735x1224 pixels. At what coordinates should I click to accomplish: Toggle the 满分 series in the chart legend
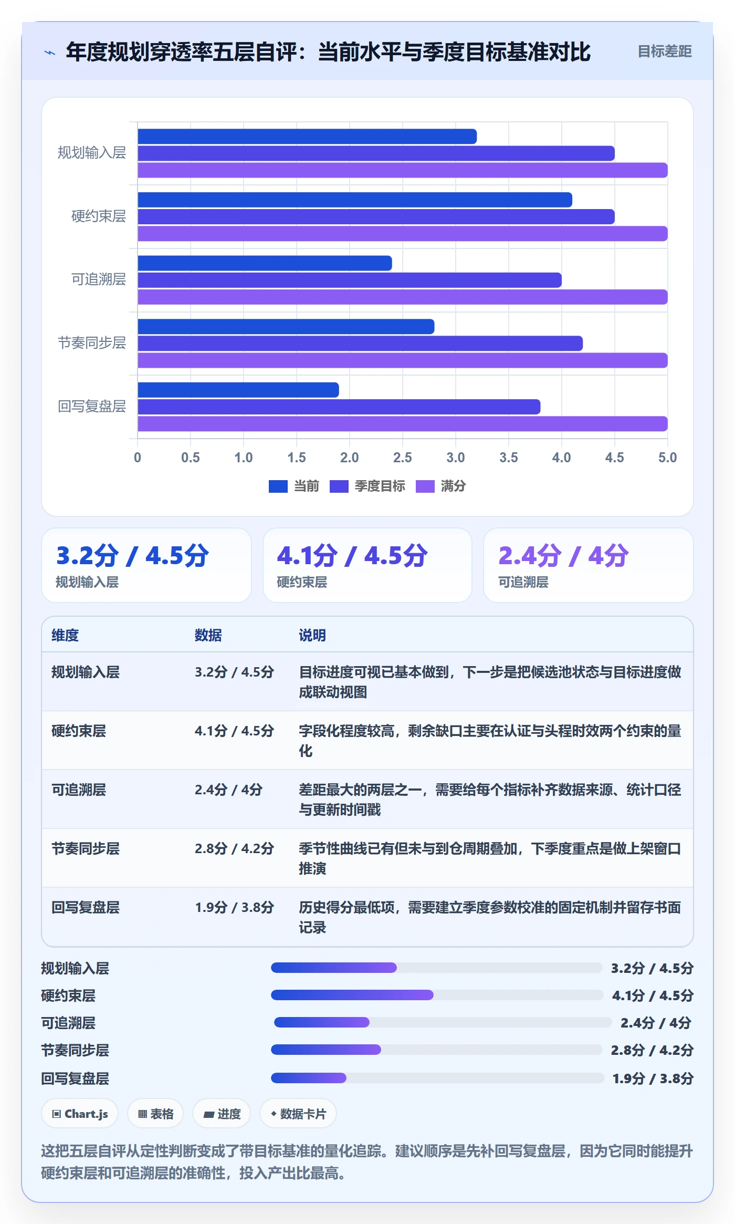(x=441, y=486)
